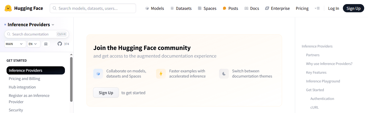Image resolution: width=368 pixels, height=113 pixels.
Task: Click Sign Up in the community card
Action: click(x=106, y=93)
